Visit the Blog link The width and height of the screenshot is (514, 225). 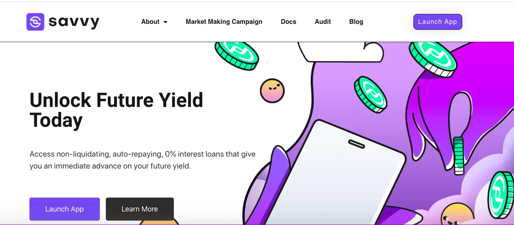click(356, 22)
